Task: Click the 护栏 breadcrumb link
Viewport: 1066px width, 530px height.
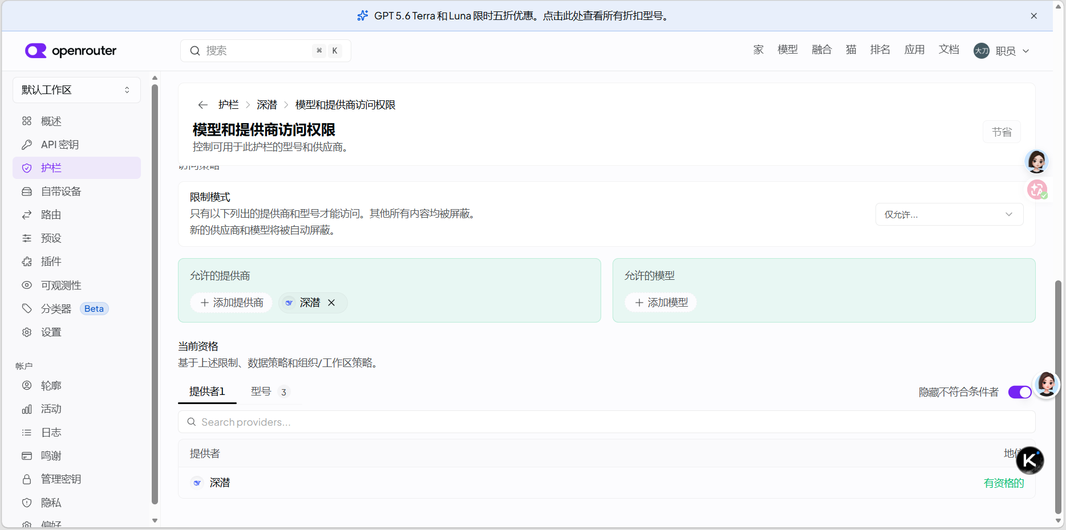Action: 229,105
